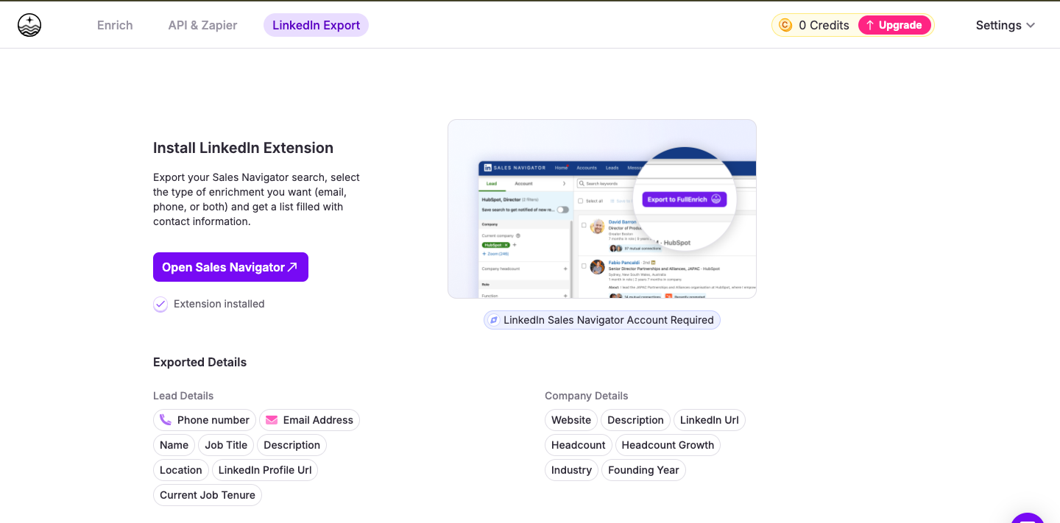Click the pink Upgrade button

click(894, 25)
